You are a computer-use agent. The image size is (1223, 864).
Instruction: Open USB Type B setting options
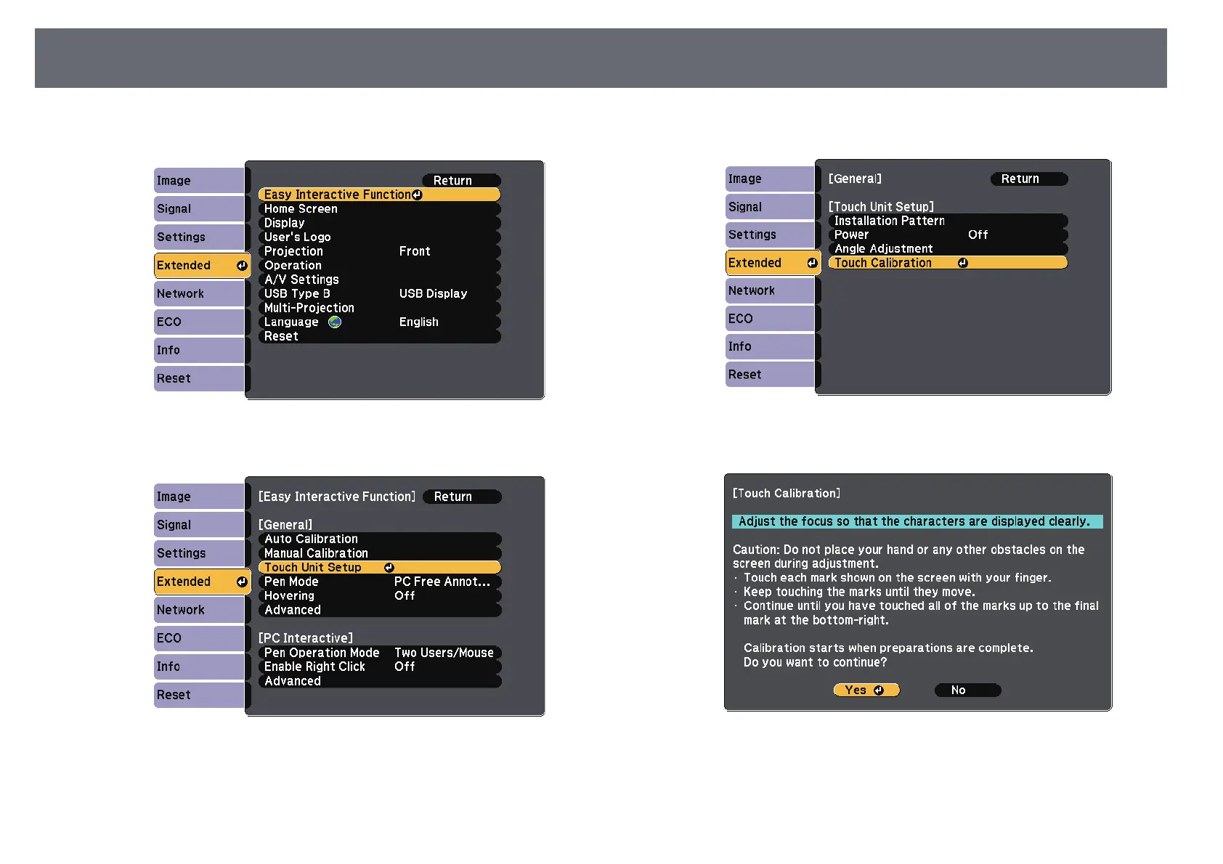point(380,293)
